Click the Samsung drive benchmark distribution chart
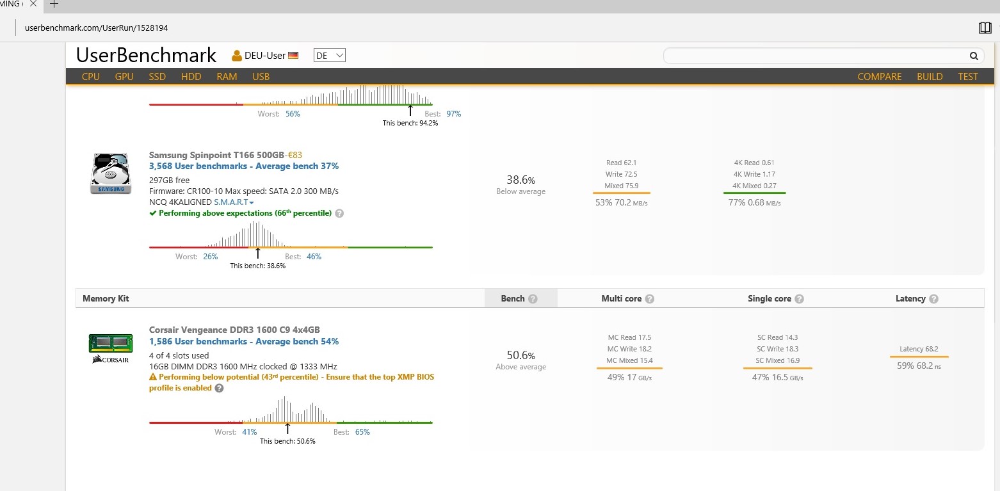The height and width of the screenshot is (491, 1000). pyautogui.click(x=291, y=234)
